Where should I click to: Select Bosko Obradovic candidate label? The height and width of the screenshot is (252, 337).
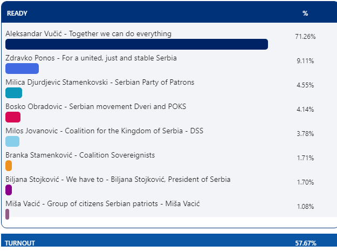[95, 106]
